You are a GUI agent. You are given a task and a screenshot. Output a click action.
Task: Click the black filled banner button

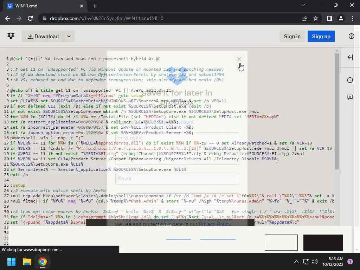[323, 243]
